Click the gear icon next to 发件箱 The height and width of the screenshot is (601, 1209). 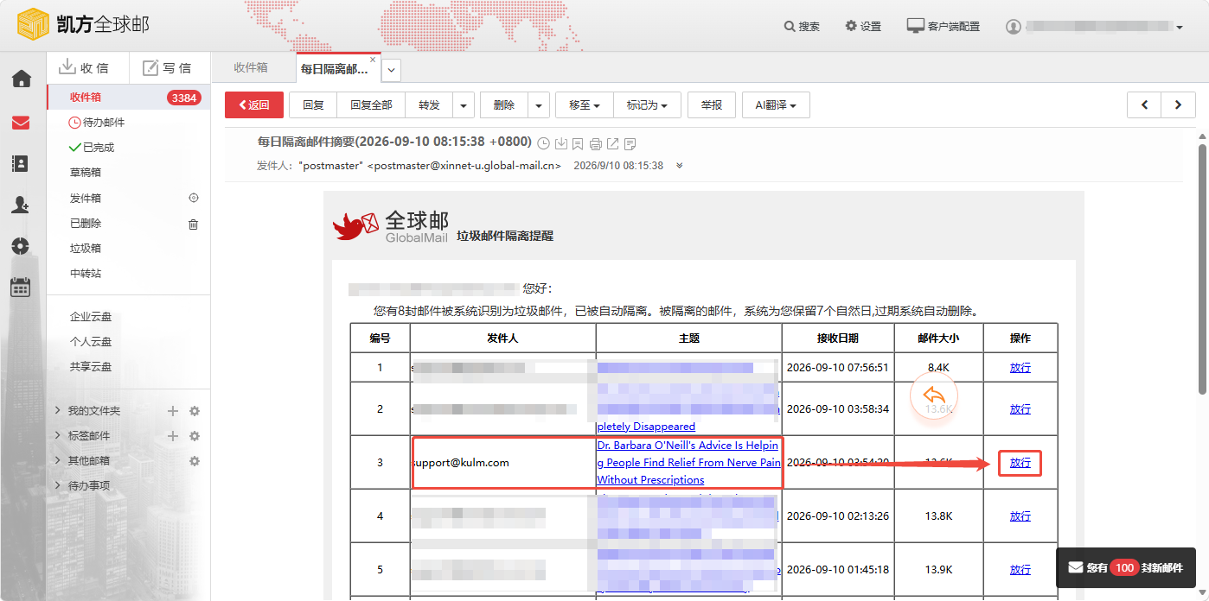194,198
